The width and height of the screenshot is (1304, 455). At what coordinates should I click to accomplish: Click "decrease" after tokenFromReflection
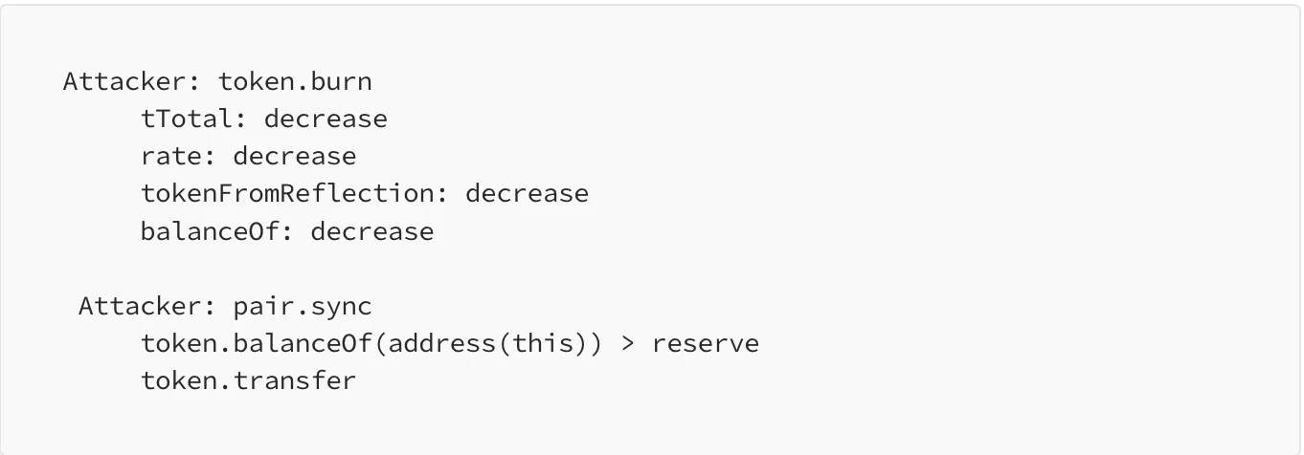(527, 194)
